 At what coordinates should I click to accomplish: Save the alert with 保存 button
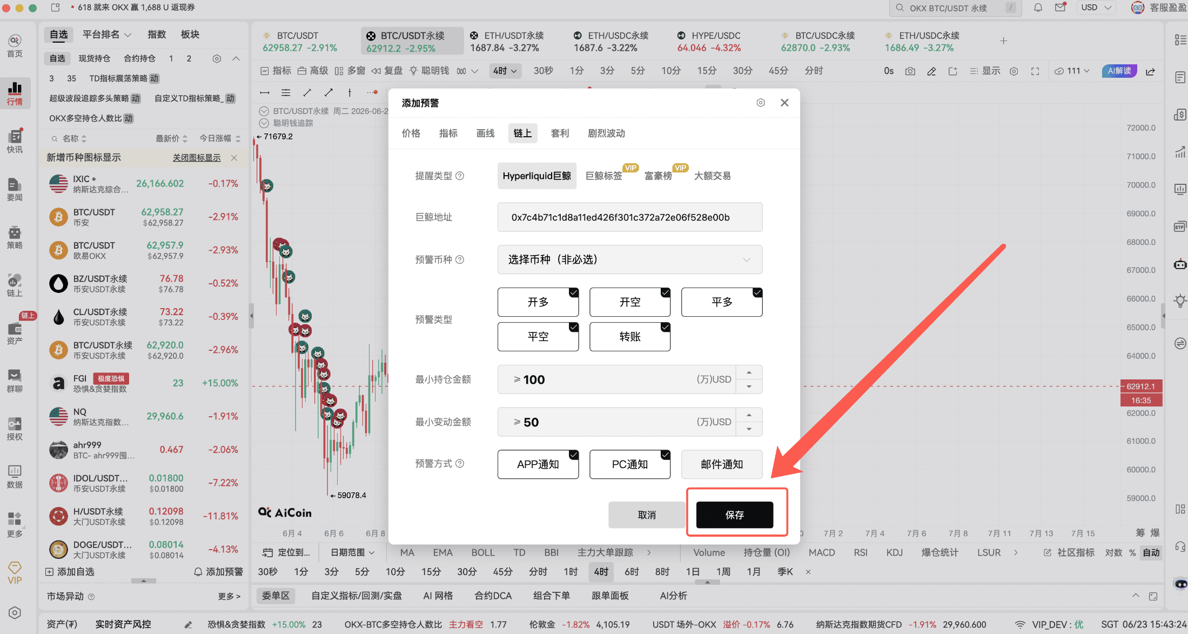coord(735,515)
